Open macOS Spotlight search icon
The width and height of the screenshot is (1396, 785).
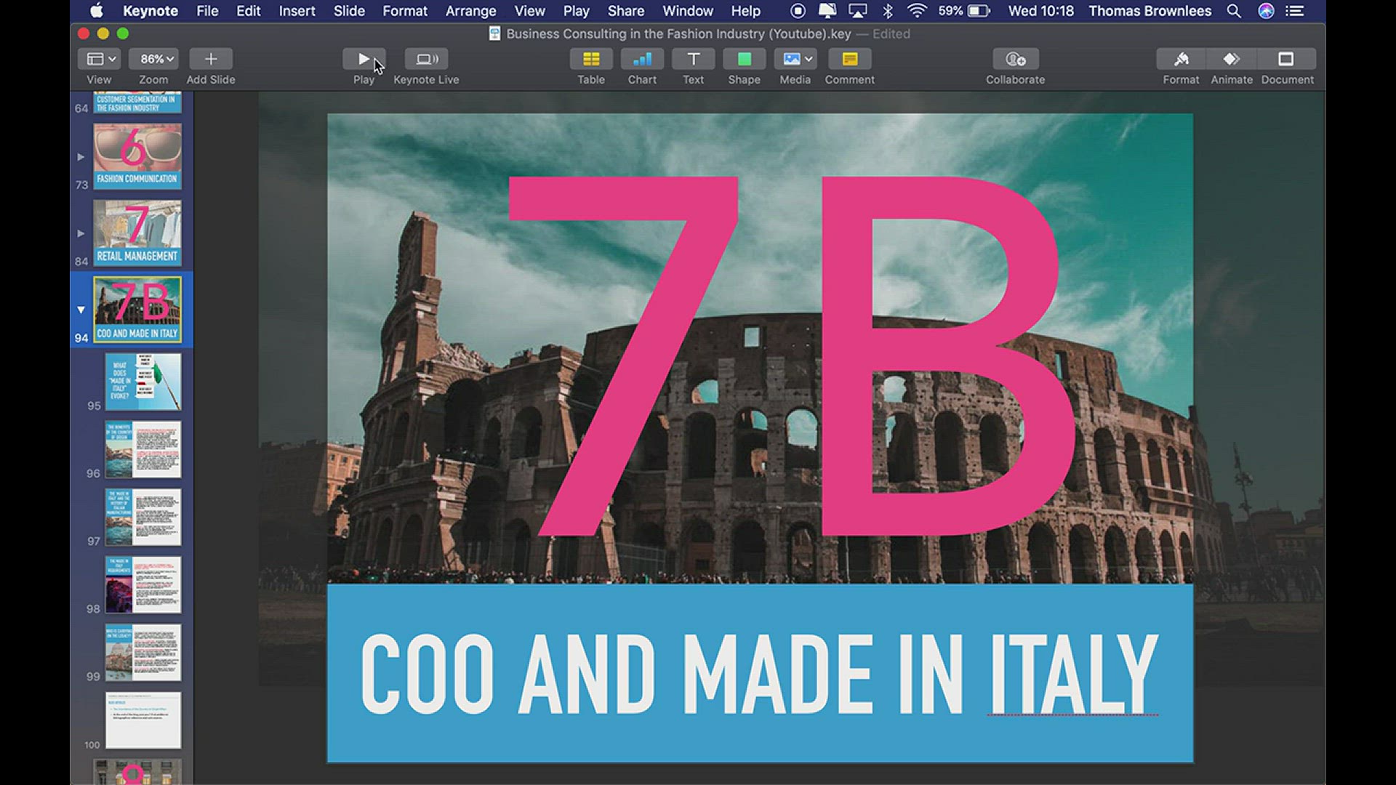(1234, 11)
